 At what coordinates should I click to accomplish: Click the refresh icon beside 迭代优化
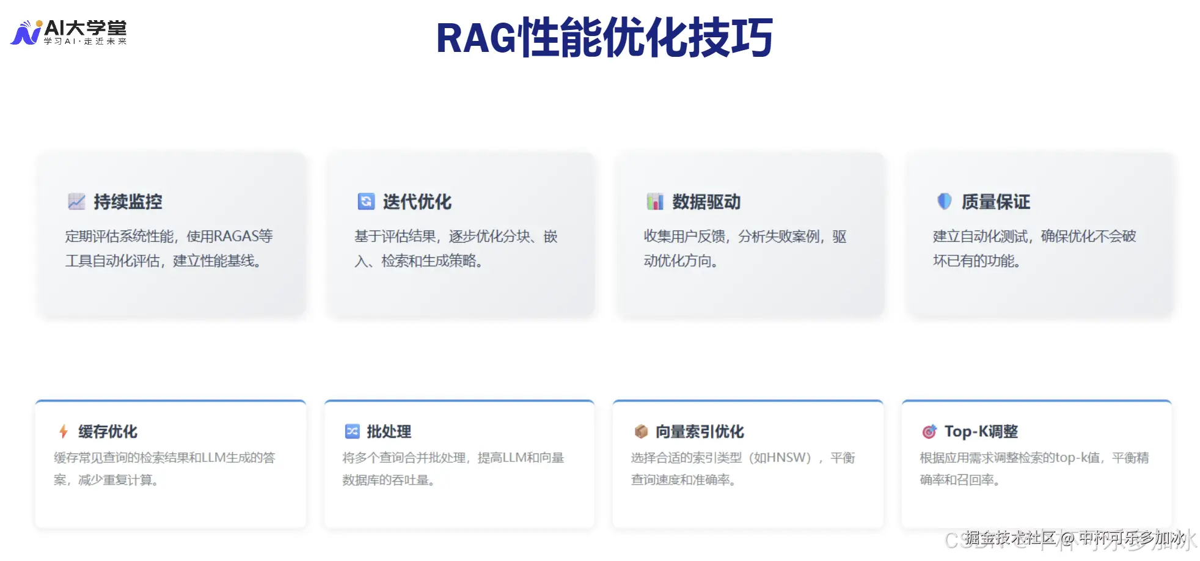click(365, 202)
